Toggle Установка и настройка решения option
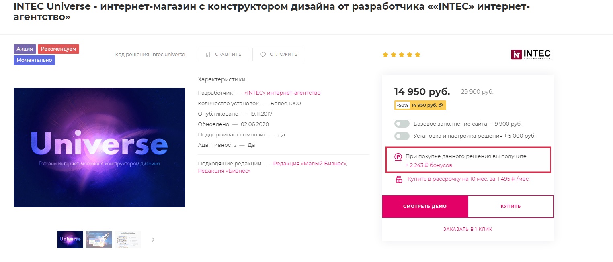613x262 pixels. click(x=402, y=136)
